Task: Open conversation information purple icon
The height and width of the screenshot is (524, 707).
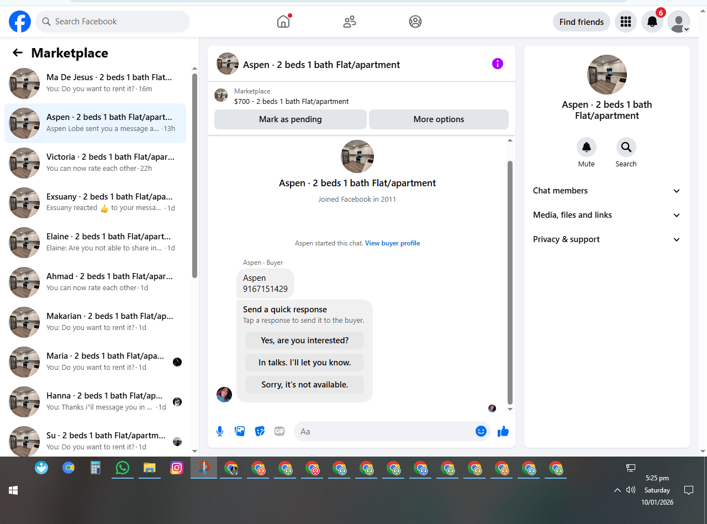Action: 498,64
